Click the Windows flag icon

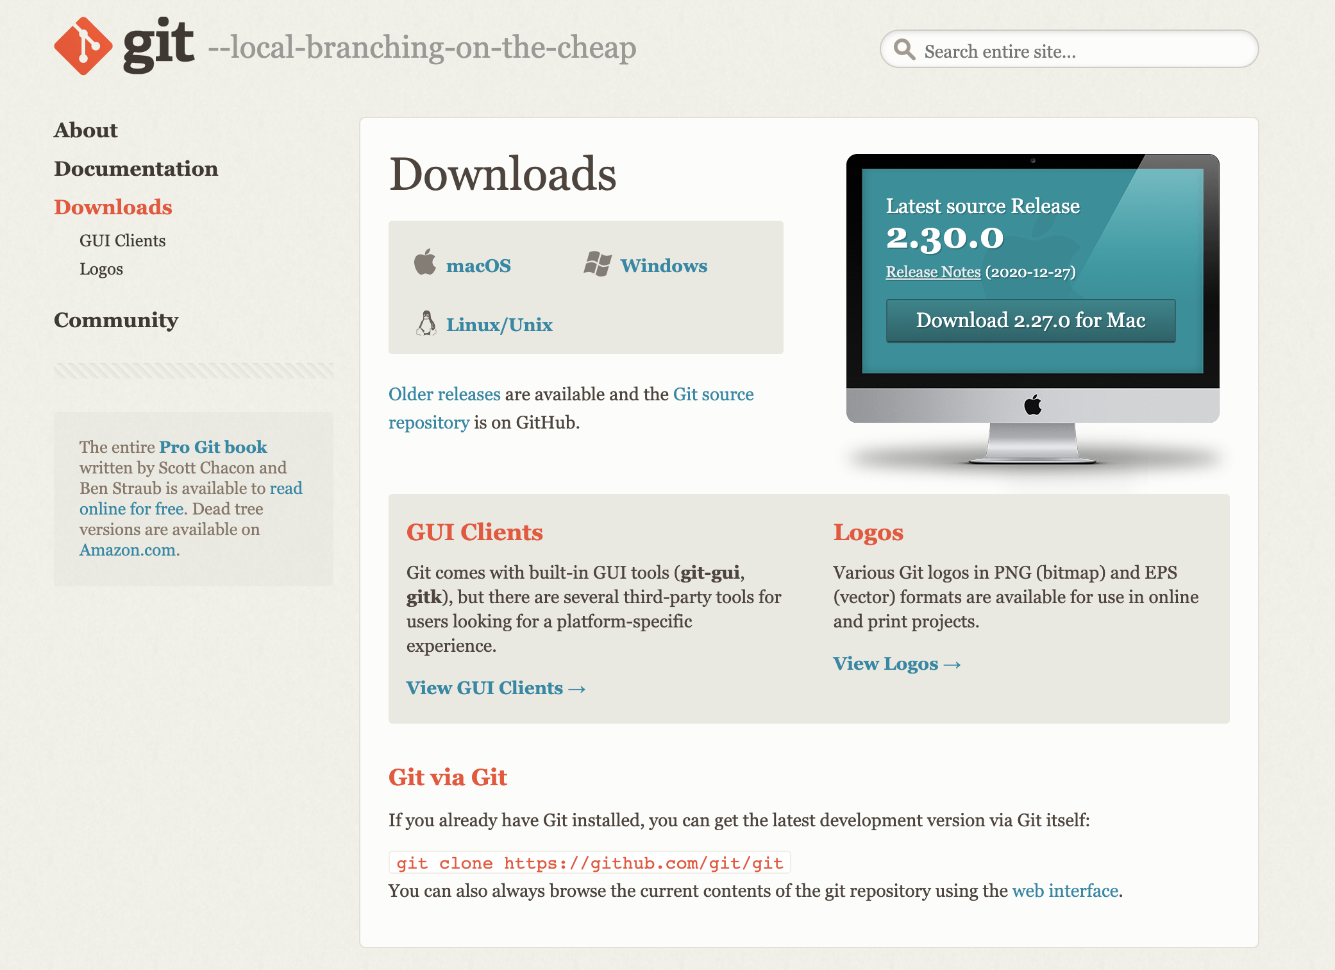(x=598, y=264)
